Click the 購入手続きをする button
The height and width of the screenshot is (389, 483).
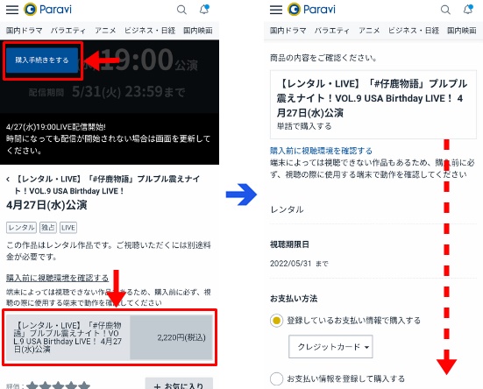click(42, 60)
